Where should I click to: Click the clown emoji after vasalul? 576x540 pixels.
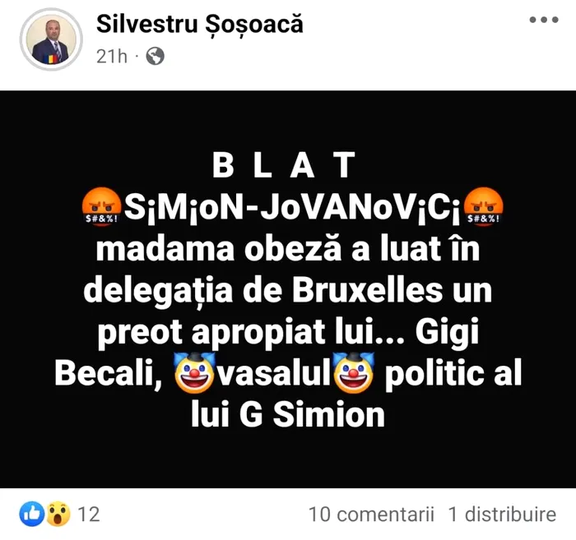(x=353, y=372)
